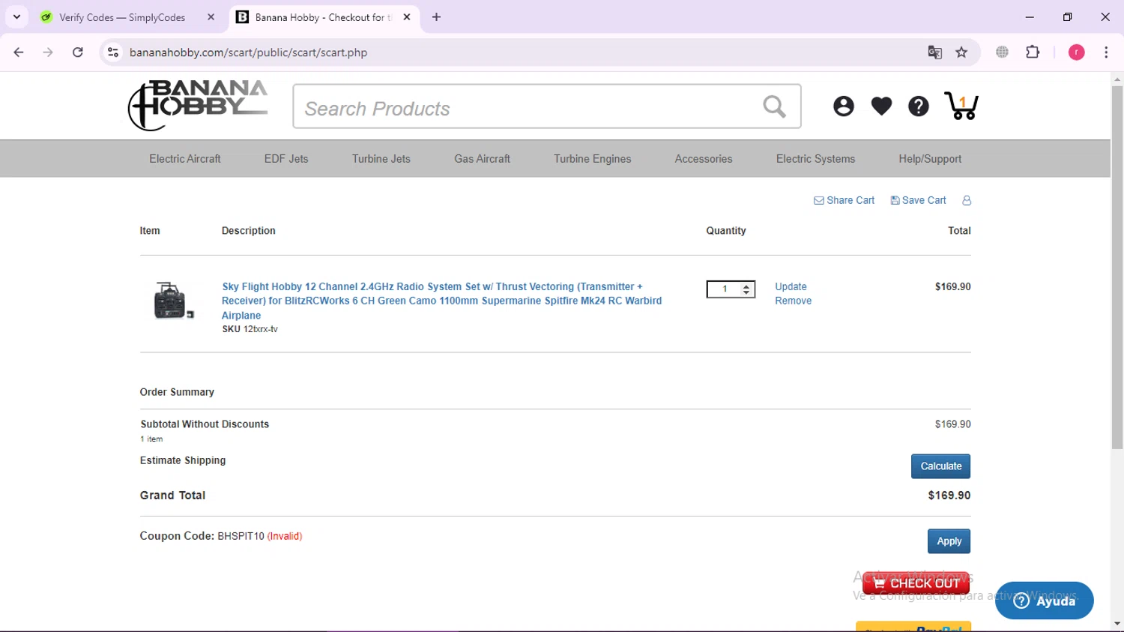Open the wishlist heart icon
Image resolution: width=1124 pixels, height=632 pixels.
click(881, 106)
